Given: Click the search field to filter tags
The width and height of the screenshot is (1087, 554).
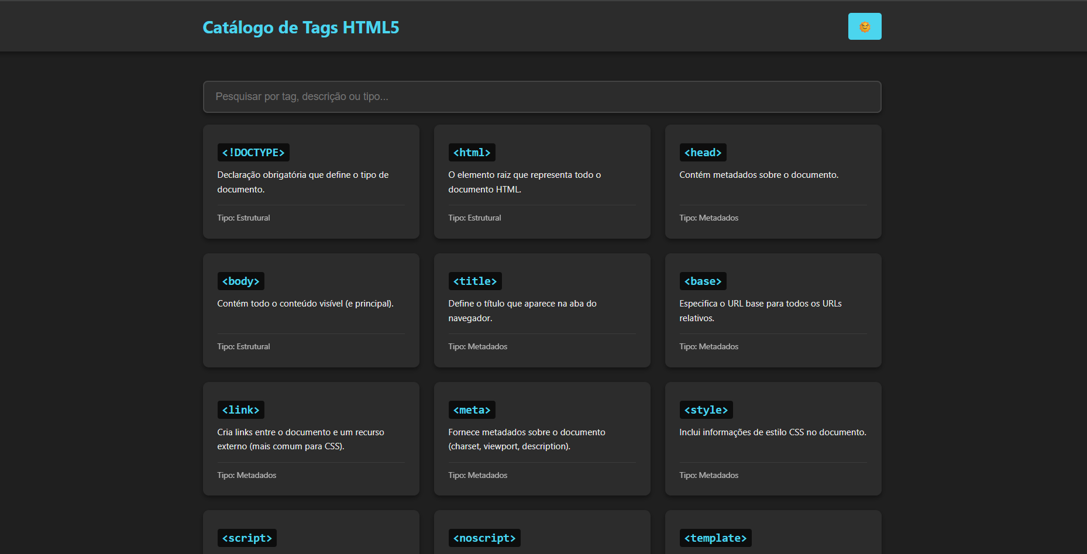Looking at the screenshot, I should pyautogui.click(x=542, y=97).
